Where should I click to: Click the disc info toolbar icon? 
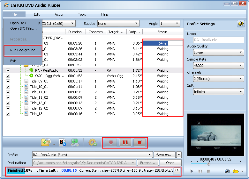[75, 142]
